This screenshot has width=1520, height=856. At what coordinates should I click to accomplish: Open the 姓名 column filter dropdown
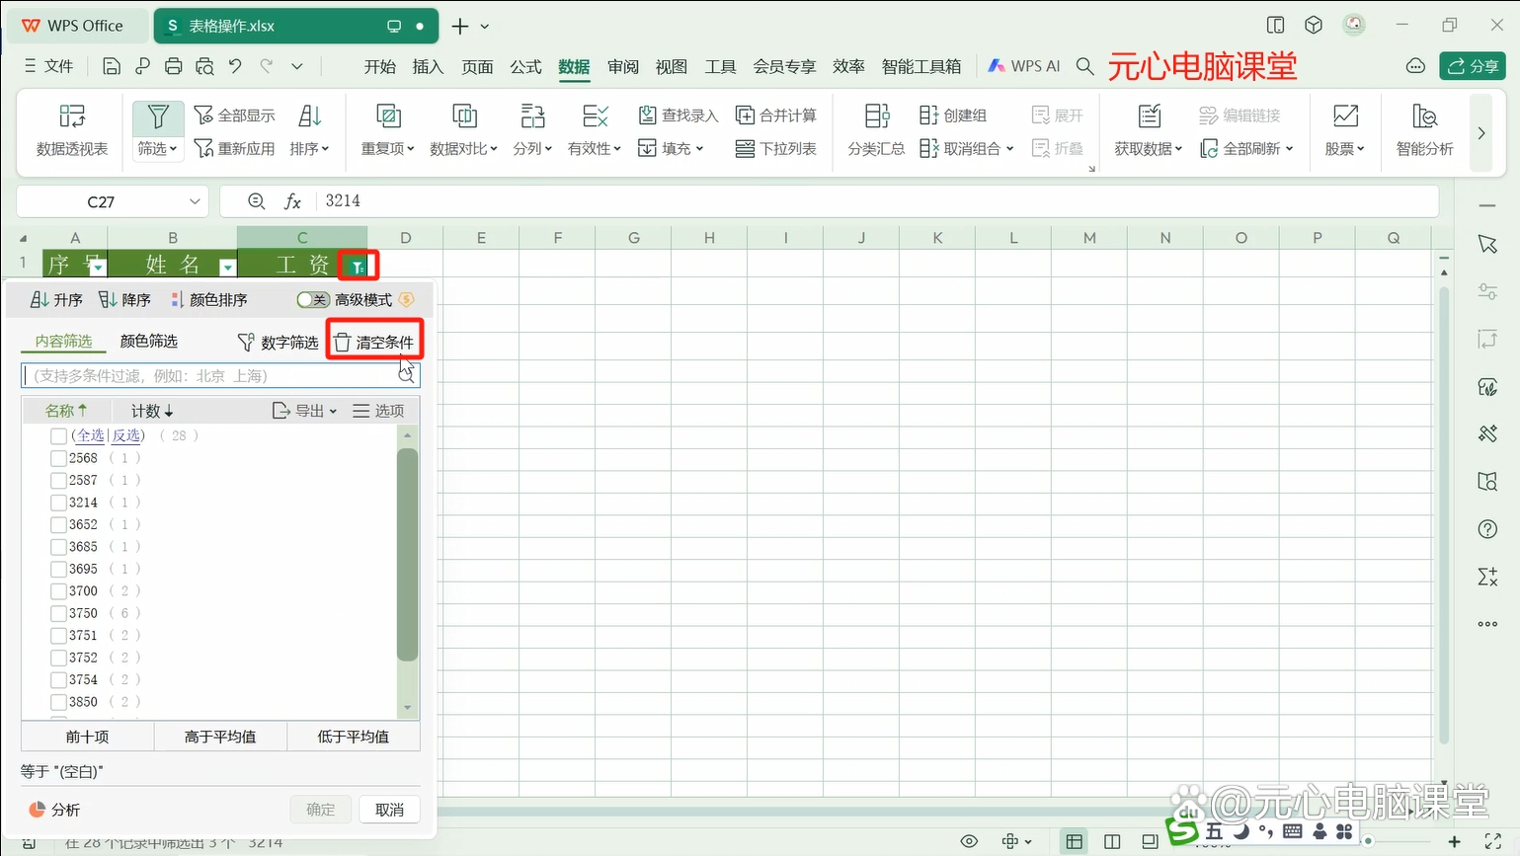227,267
